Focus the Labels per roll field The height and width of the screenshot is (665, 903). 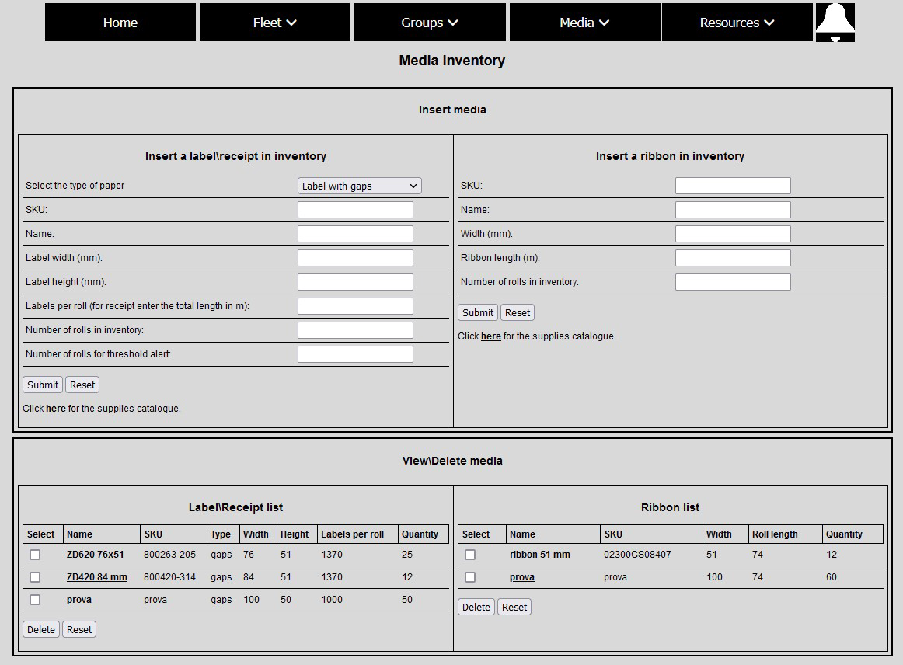355,306
